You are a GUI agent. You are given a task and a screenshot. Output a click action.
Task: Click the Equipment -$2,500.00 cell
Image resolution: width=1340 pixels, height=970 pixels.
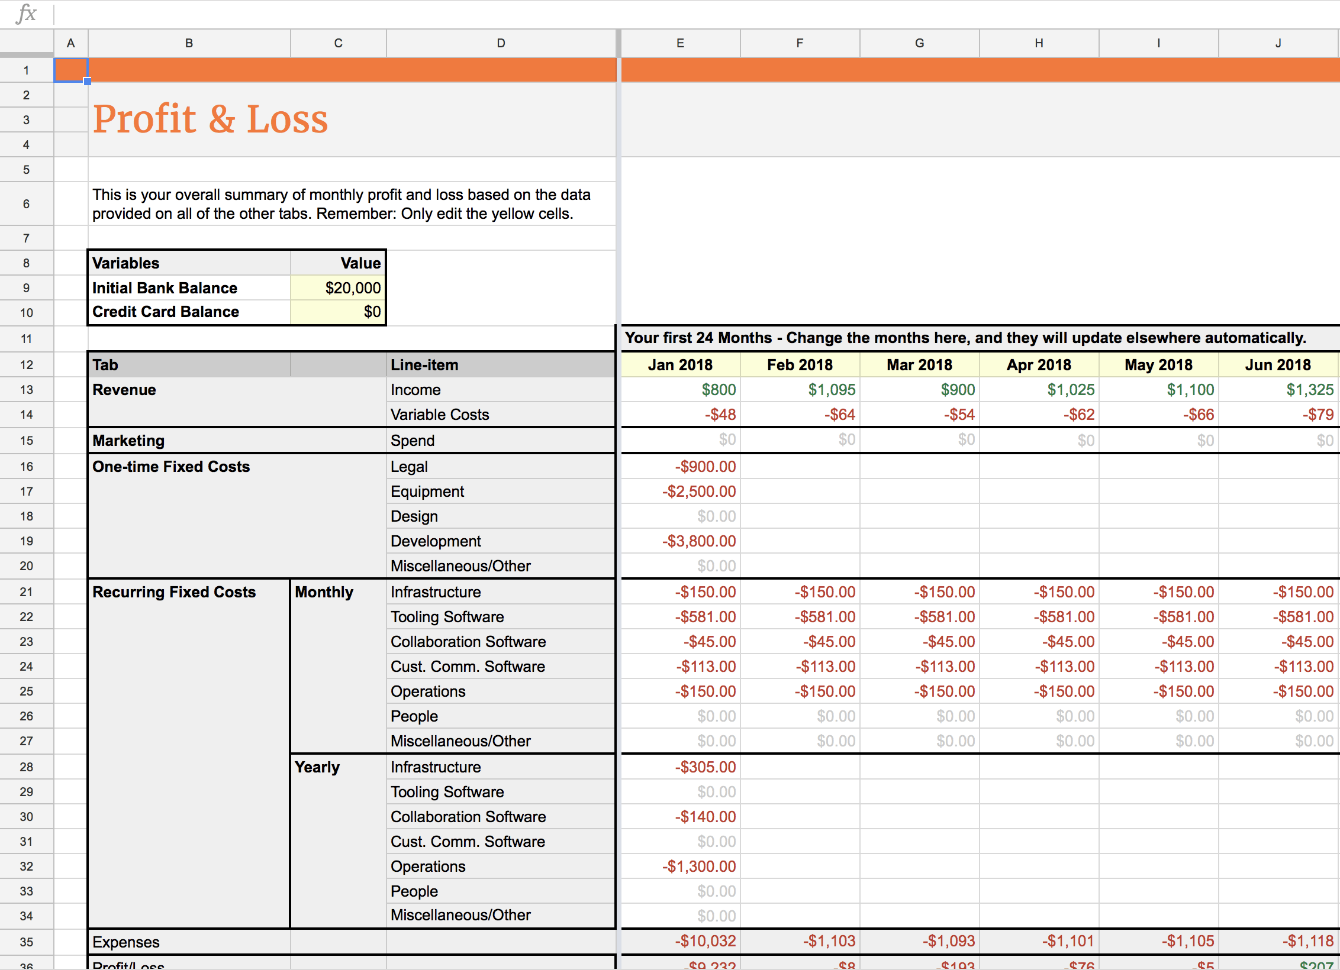click(x=681, y=492)
